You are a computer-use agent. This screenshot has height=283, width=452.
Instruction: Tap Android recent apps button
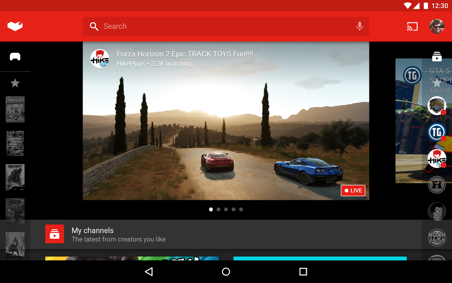pos(303,272)
